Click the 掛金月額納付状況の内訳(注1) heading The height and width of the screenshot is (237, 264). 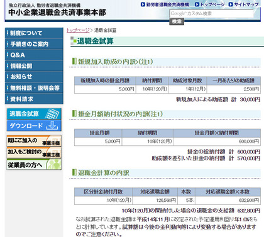pyautogui.click(x=121, y=114)
